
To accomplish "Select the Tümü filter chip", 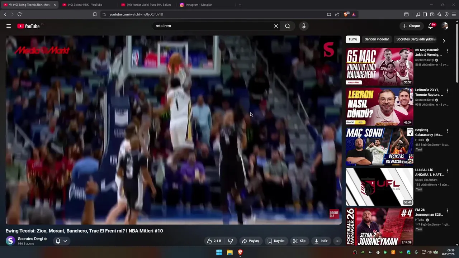I will 353,39.
